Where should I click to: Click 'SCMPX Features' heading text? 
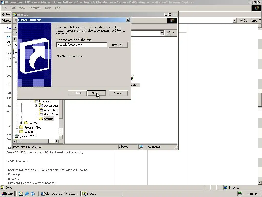[17, 161]
